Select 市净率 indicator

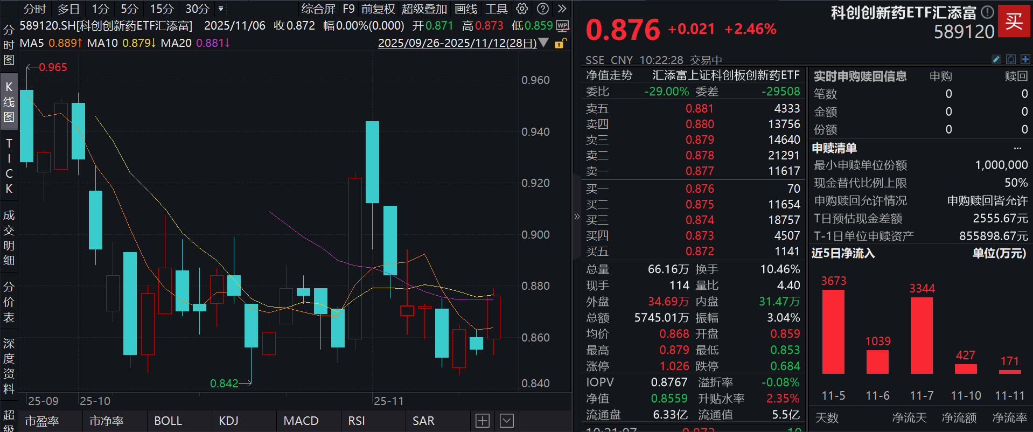[x=107, y=421]
